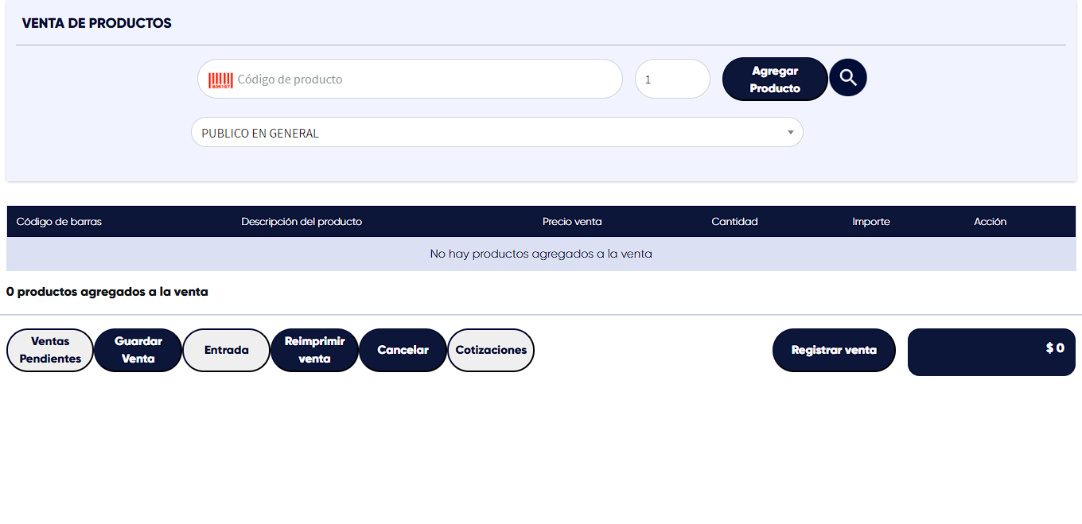Screen dimensions: 1082x524
Task: Click the $0 total amount box
Action: point(991,351)
